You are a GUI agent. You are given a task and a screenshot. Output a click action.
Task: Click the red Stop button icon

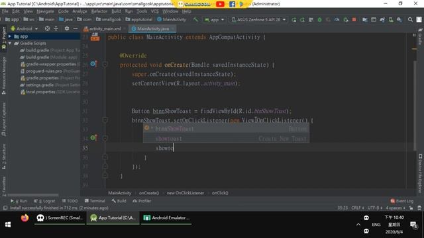pyautogui.click(x=354, y=20)
